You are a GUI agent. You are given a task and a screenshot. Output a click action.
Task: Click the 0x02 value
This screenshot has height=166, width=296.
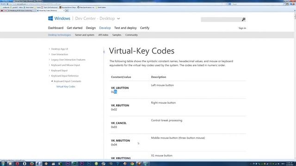114,109
